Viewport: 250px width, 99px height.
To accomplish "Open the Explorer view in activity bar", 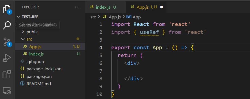I will [7, 9].
